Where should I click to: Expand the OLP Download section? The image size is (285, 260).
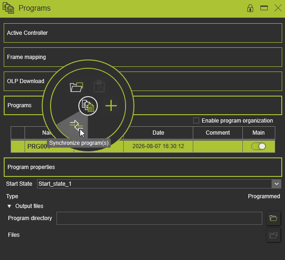pyautogui.click(x=143, y=81)
